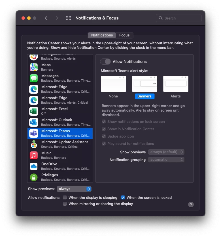
Task: Select the OneDrive row
Action: pyautogui.click(x=60, y=166)
